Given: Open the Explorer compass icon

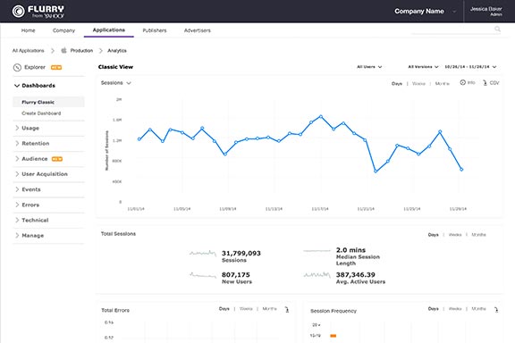Looking at the screenshot, I should tap(17, 67).
